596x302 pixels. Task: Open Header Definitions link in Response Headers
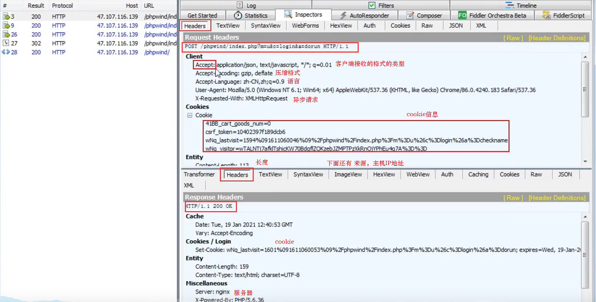pyautogui.click(x=557, y=198)
